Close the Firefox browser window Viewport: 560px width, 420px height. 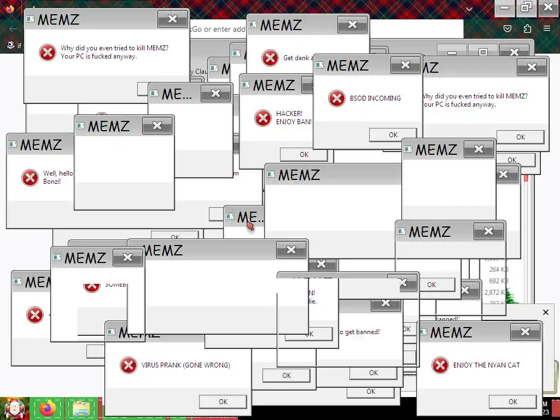[x=548, y=7]
